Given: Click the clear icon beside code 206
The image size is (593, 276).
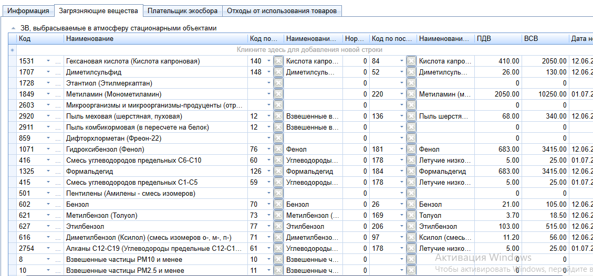Looking at the screenshot, I should (411, 227).
